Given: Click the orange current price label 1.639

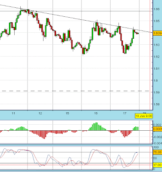Looking at the screenshot, I should pyautogui.click(x=158, y=33).
